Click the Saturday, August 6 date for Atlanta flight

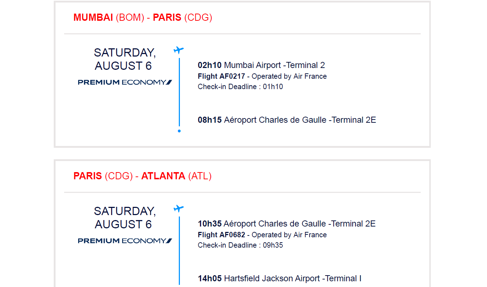tap(125, 218)
